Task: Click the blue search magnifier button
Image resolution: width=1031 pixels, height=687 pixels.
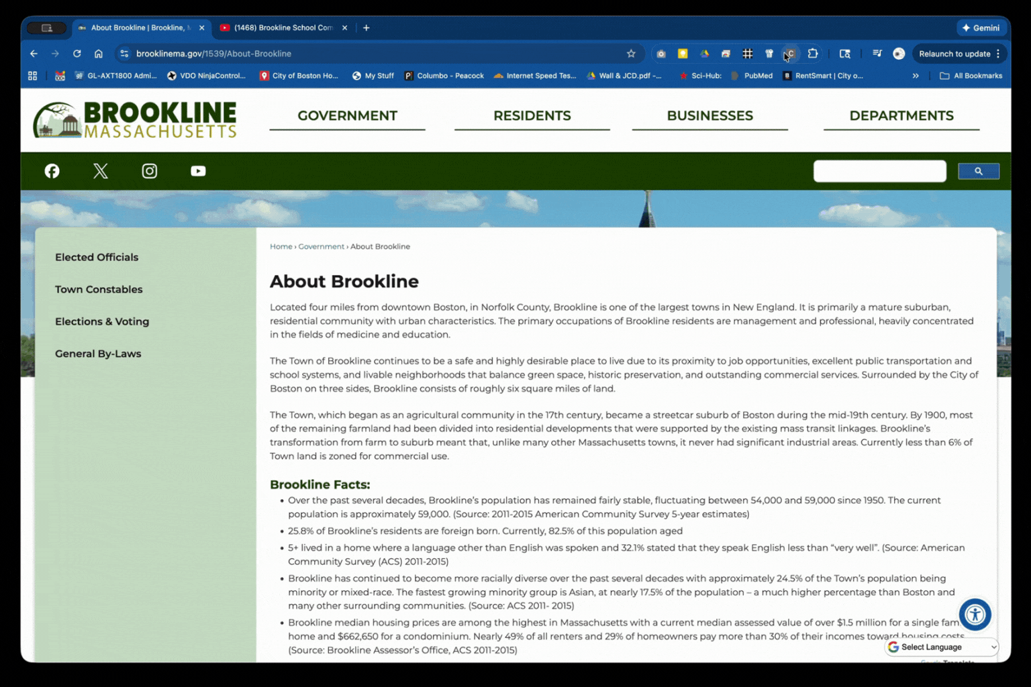Action: (x=978, y=171)
